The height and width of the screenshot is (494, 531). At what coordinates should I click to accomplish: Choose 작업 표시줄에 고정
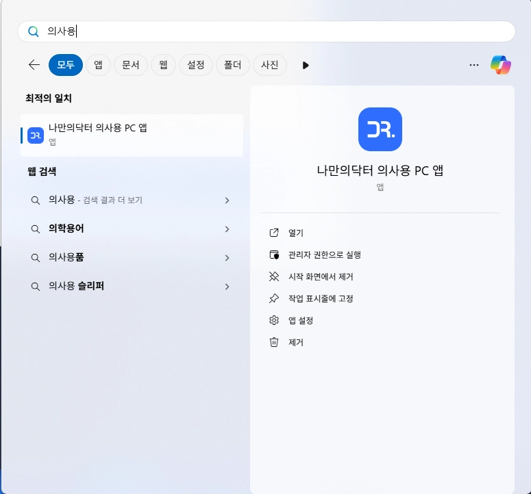[x=321, y=298]
